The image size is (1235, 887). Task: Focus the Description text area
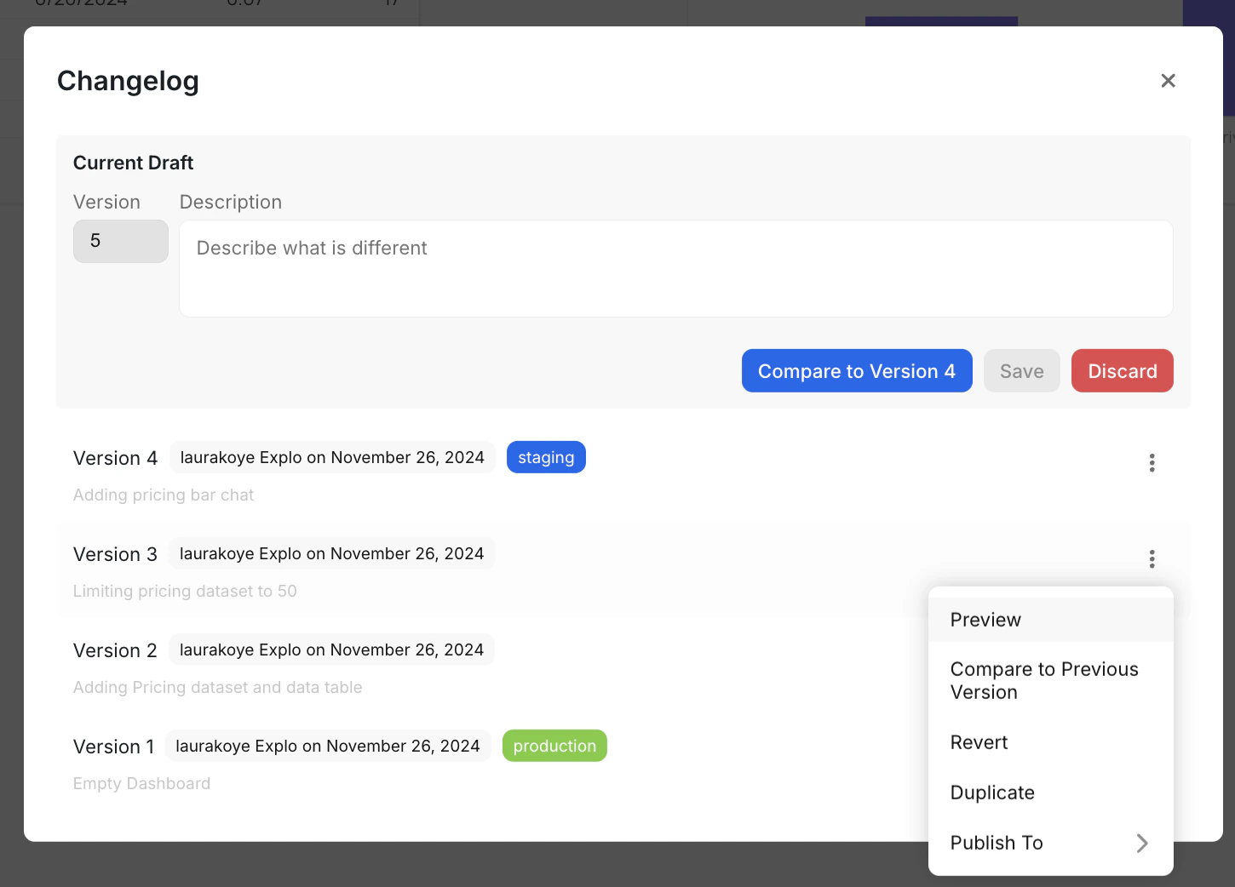676,269
